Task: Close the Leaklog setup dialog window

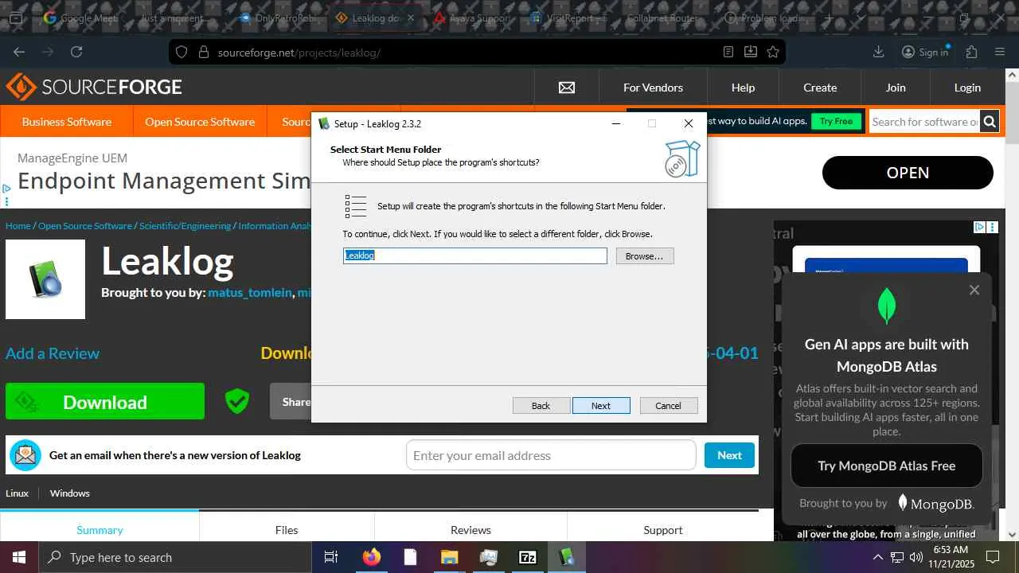Action: point(689,123)
